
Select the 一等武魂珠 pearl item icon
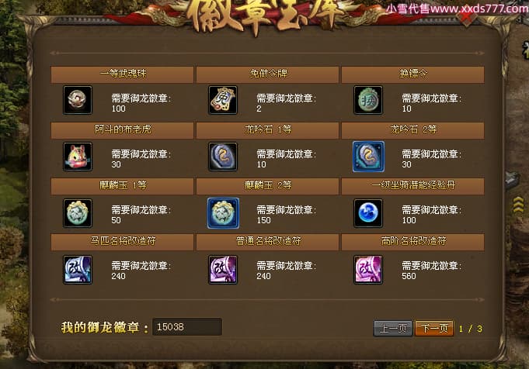point(78,100)
